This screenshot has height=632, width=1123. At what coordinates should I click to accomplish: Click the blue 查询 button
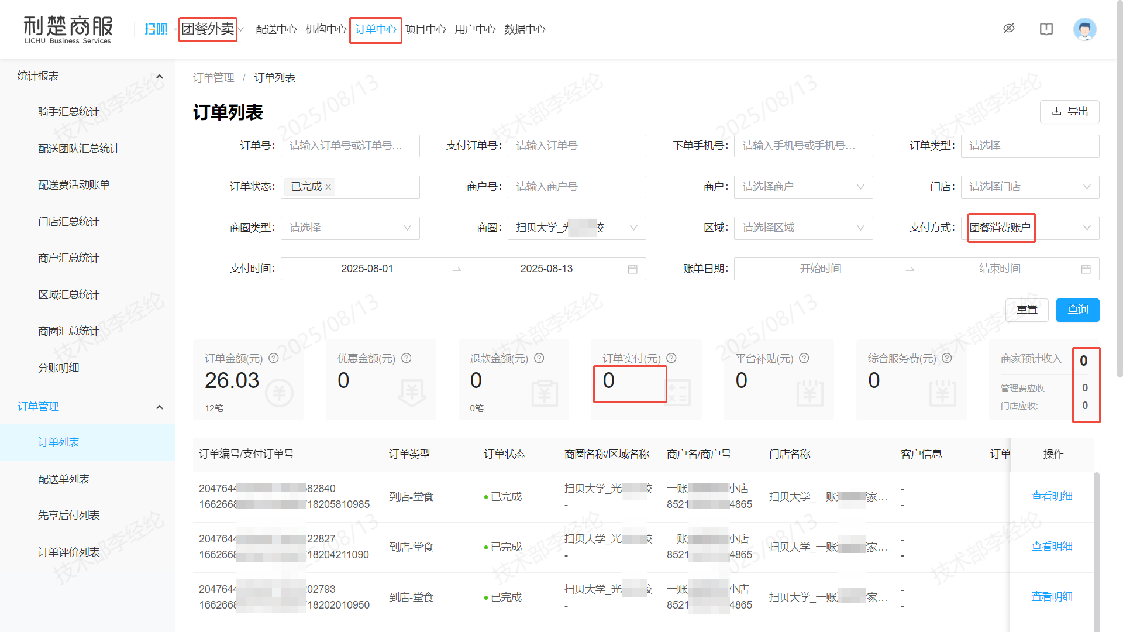[x=1077, y=310]
